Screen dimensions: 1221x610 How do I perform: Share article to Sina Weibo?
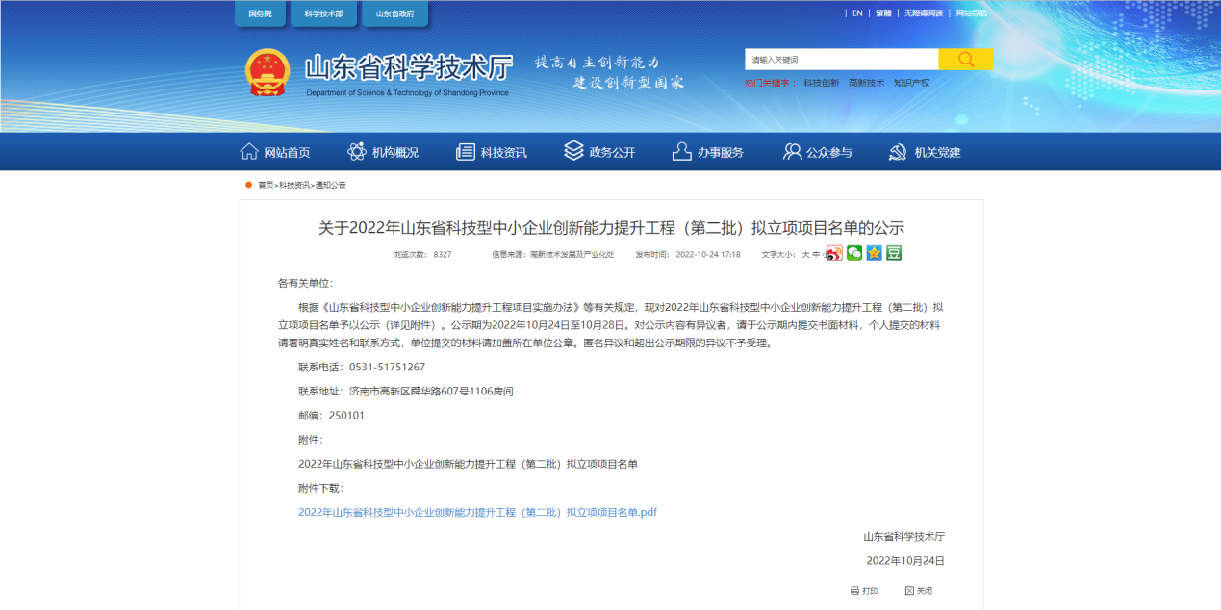tap(834, 254)
